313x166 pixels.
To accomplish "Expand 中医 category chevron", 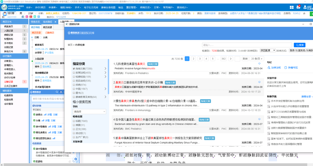I will coord(105,89).
